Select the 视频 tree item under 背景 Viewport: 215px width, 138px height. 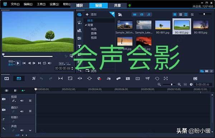[x=94, y=38]
